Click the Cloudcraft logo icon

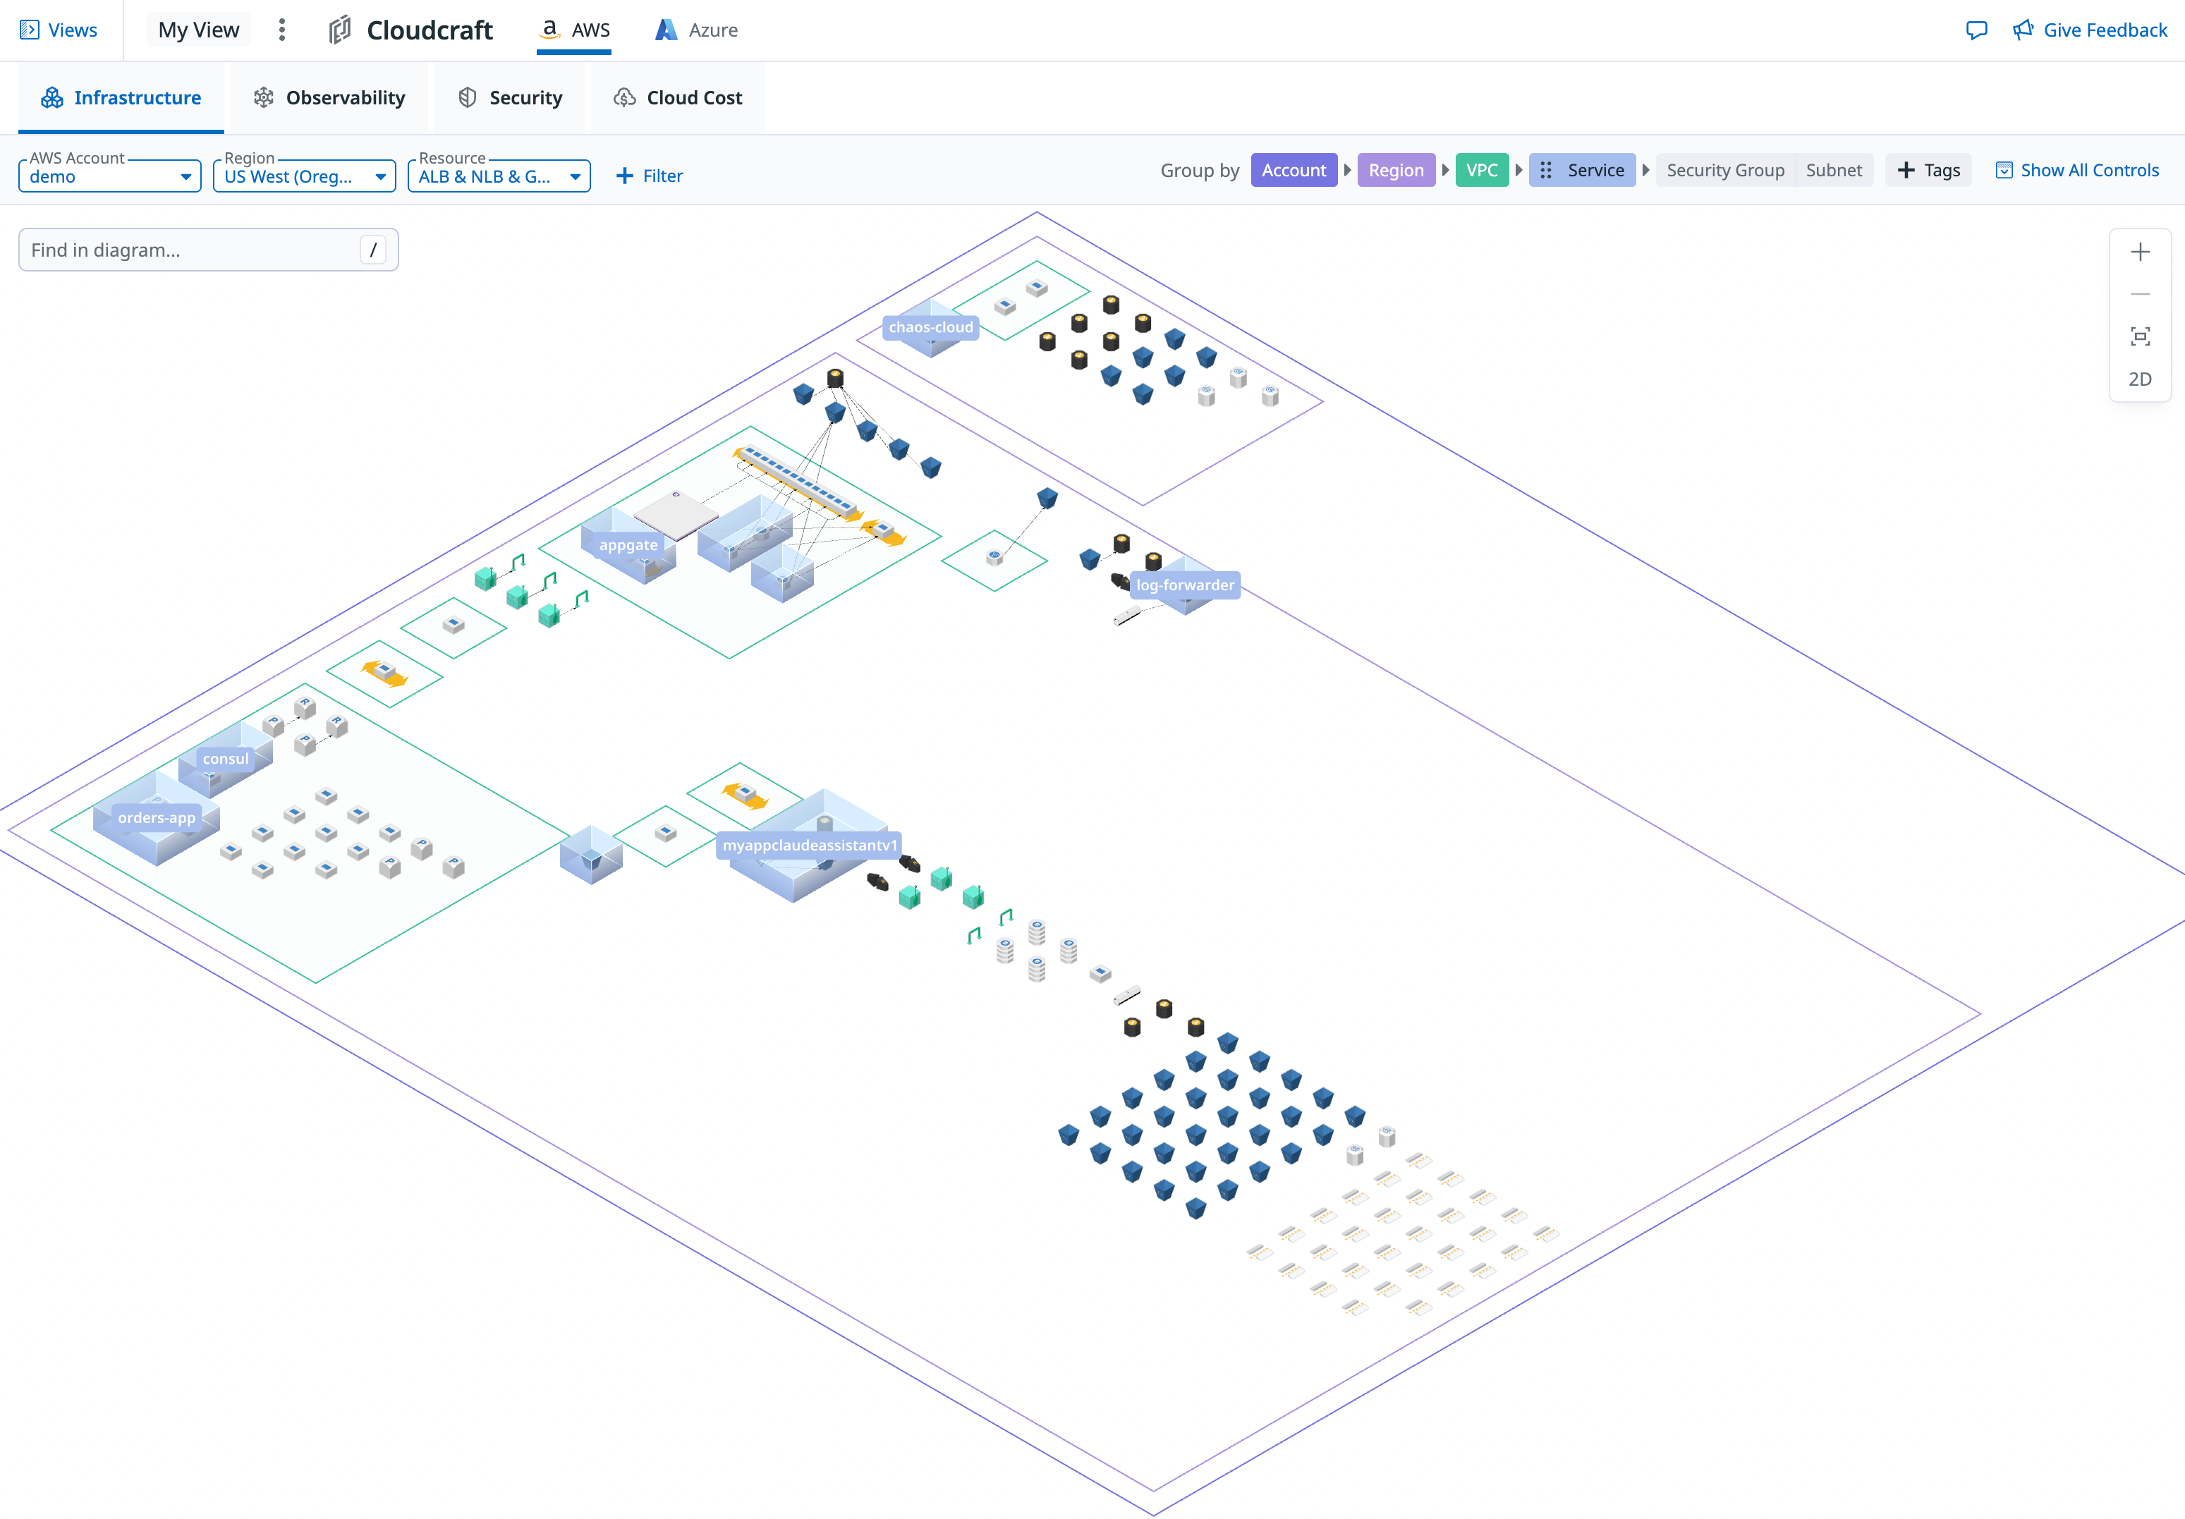tap(340, 30)
